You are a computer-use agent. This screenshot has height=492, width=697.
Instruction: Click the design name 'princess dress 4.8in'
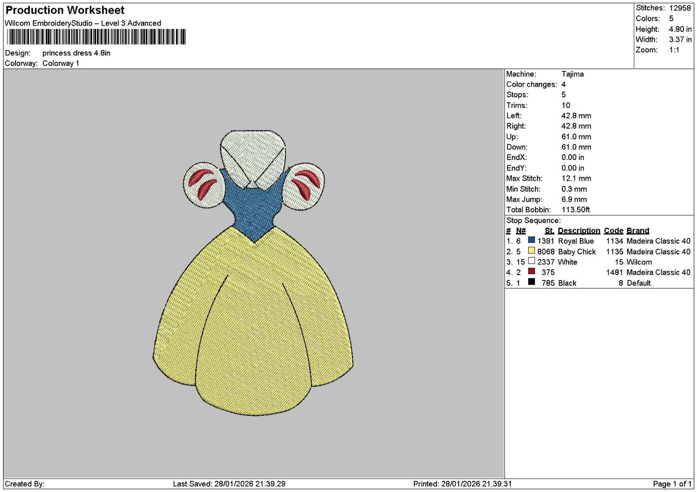coord(76,53)
